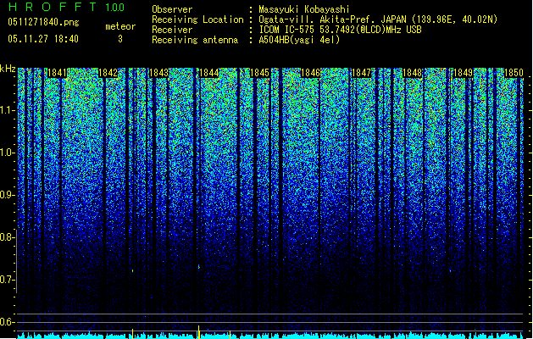Click the meteor count value 3
The width and height of the screenshot is (533, 339).
[x=120, y=39]
